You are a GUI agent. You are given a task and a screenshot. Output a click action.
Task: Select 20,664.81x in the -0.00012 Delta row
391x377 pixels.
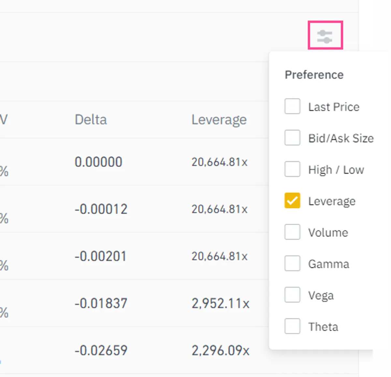pos(219,209)
